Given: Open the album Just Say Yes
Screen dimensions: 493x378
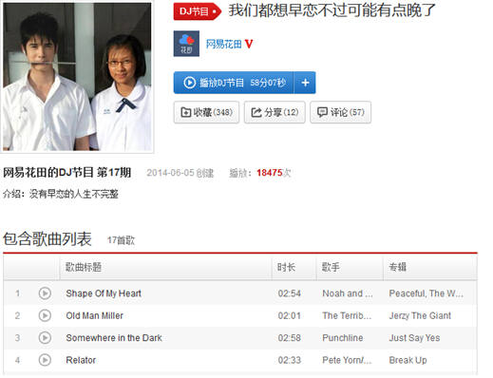Looking at the screenshot, I should (414, 338).
